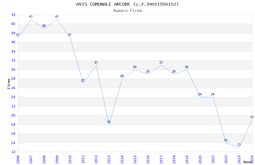This screenshot has height=165, width=255.
Task: Click the y-axis tick value 40
Action: click(13, 24)
